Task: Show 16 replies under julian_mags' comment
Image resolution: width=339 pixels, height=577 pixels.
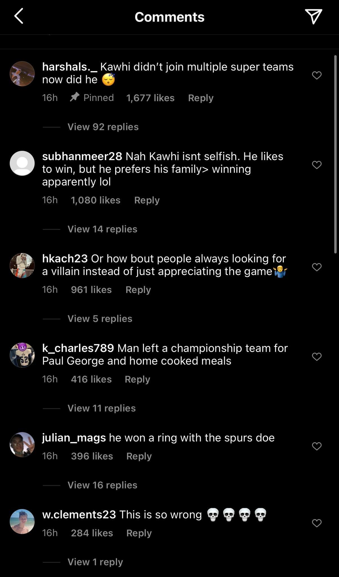Action: 102,485
